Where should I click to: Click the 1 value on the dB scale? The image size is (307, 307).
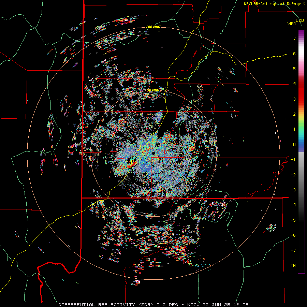point(294,129)
